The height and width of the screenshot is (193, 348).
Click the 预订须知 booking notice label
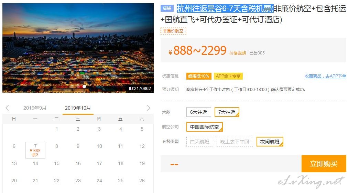pyautogui.click(x=170, y=89)
